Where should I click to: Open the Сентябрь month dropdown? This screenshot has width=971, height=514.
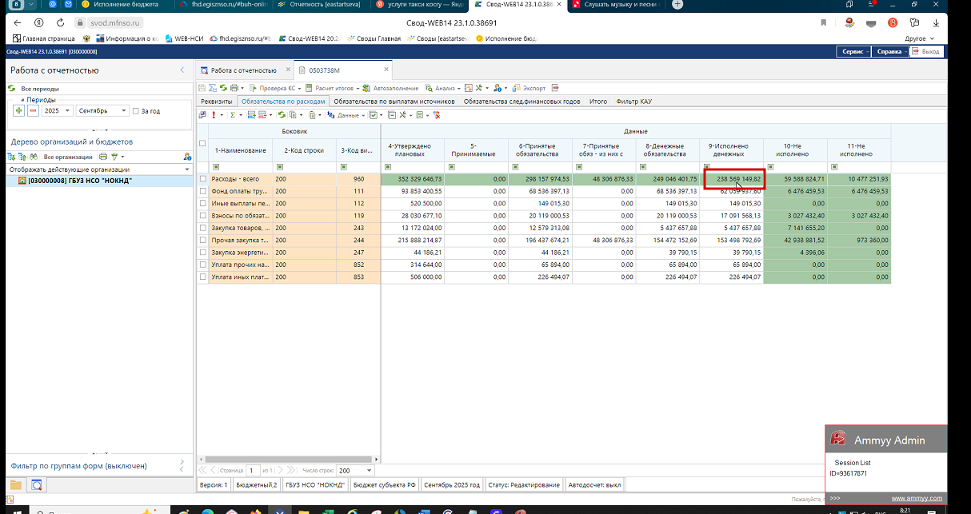point(123,111)
